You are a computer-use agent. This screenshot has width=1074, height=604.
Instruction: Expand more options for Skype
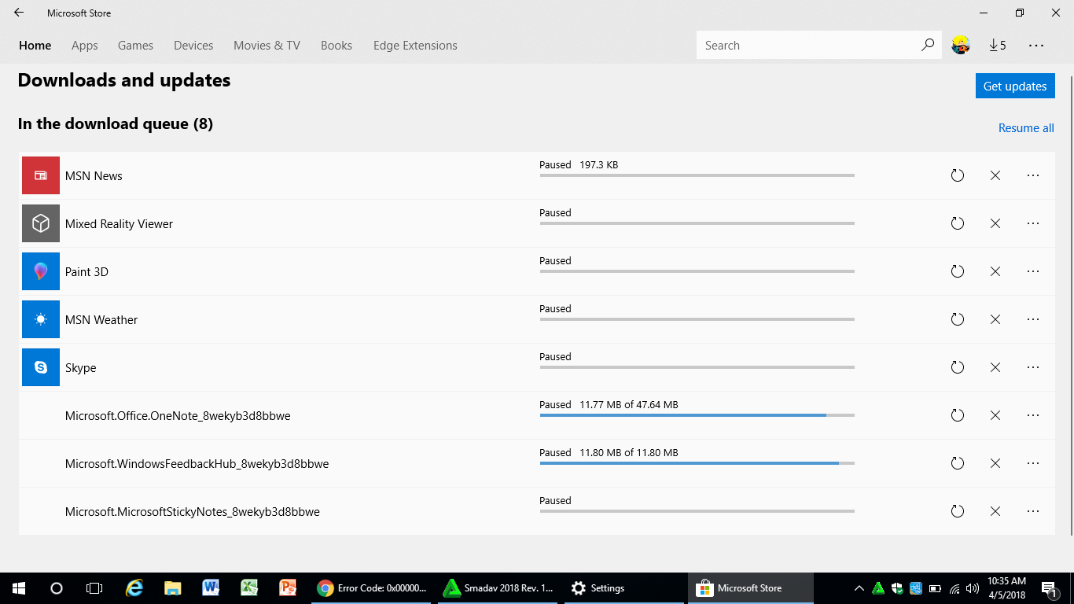(x=1033, y=367)
